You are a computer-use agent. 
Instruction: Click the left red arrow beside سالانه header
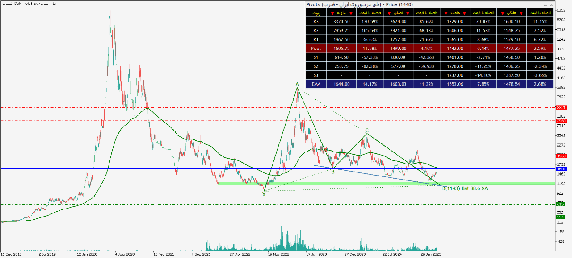tap(332, 13)
